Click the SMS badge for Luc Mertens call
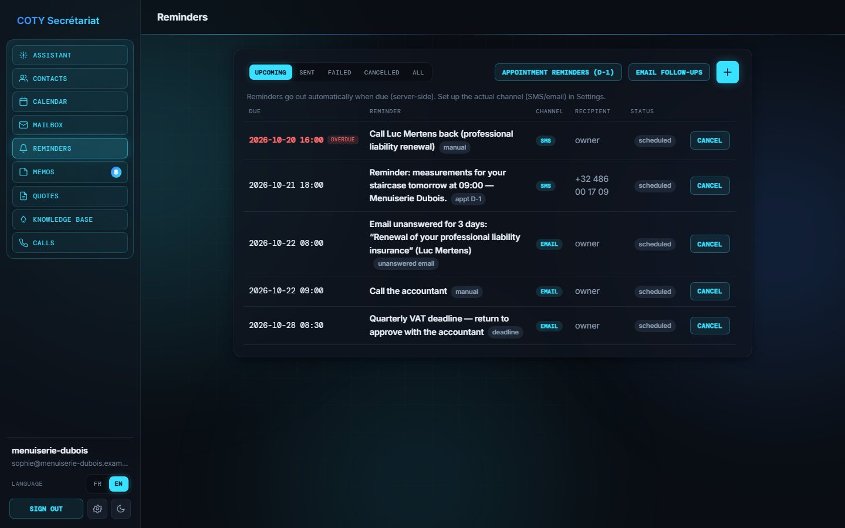This screenshot has width=845, height=528. pos(546,141)
